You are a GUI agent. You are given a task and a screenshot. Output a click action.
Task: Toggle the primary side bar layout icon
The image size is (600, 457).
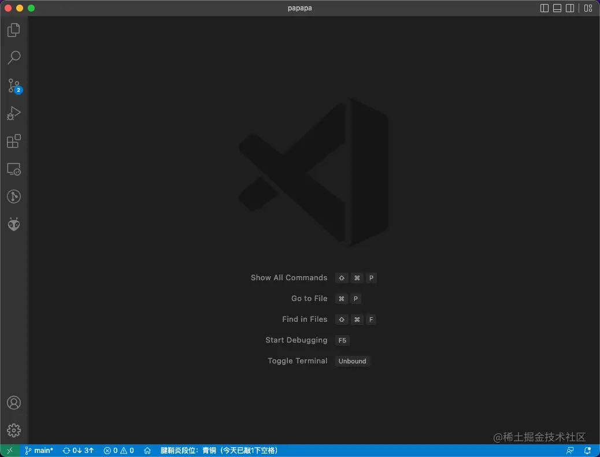[x=544, y=8]
